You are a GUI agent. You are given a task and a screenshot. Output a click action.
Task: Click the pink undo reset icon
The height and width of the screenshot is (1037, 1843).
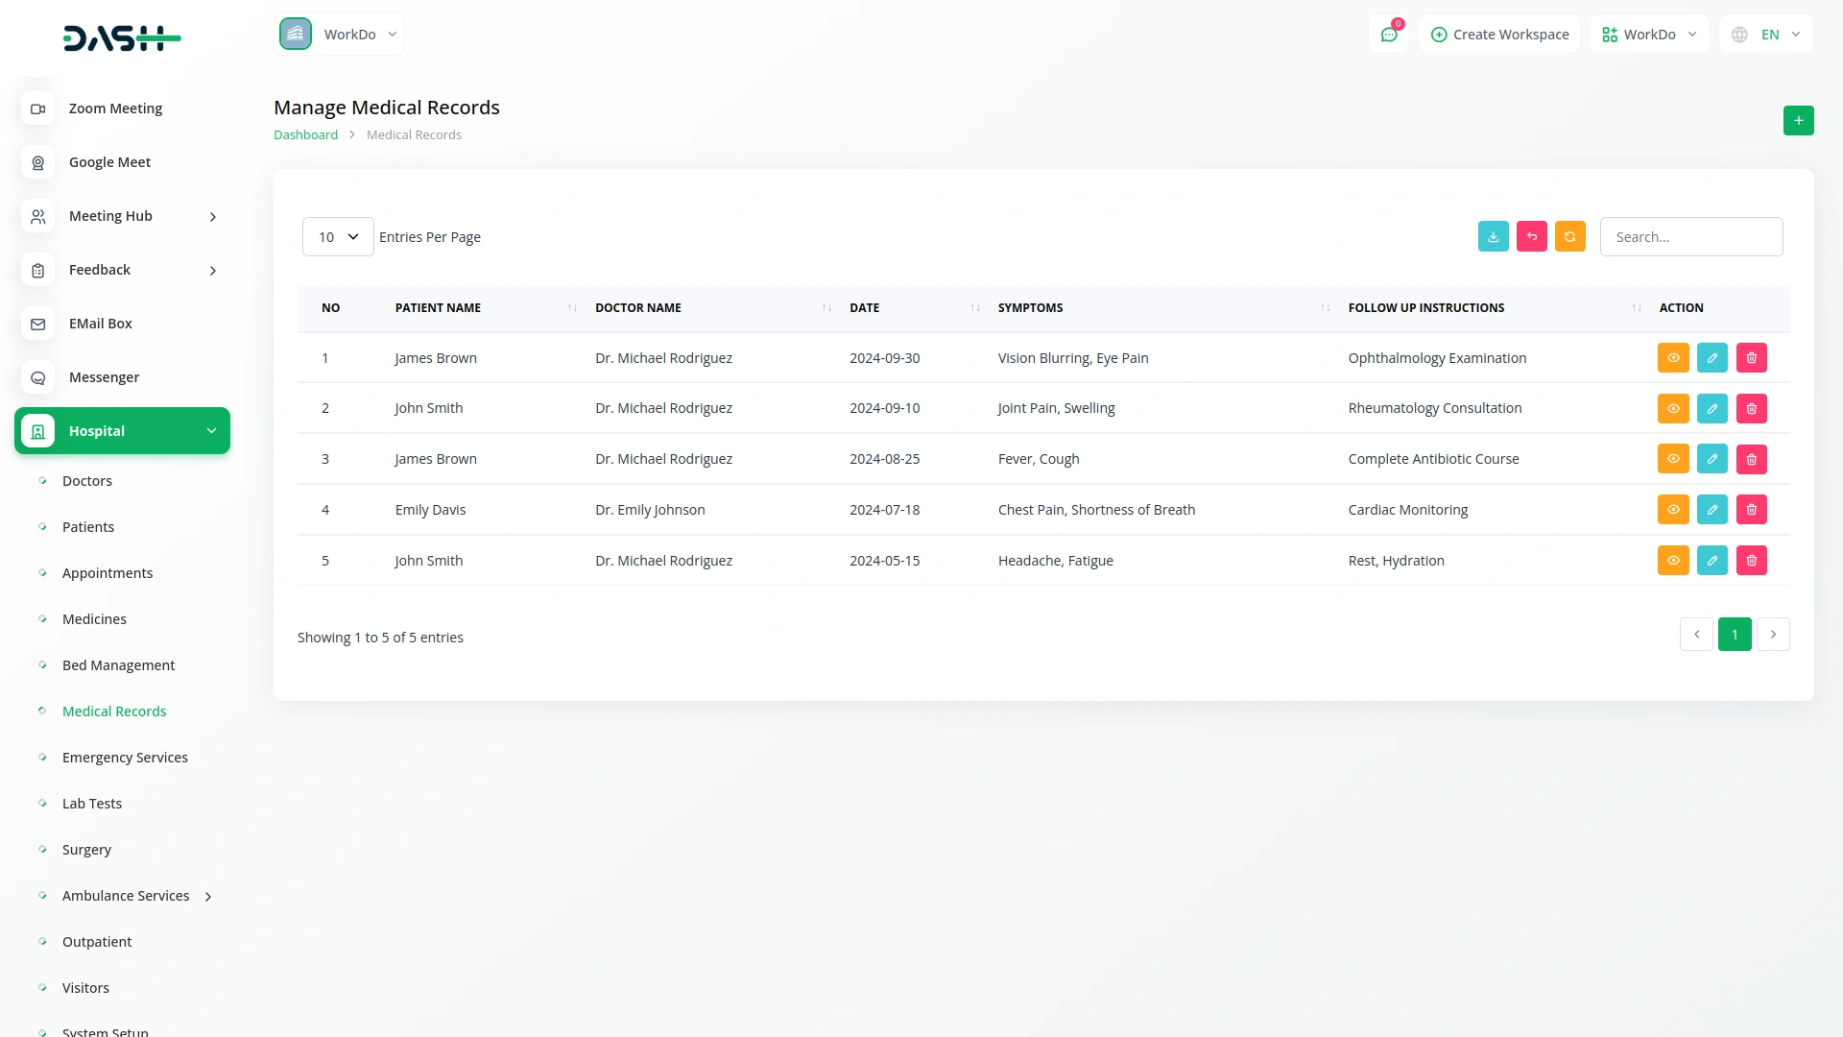(x=1531, y=236)
